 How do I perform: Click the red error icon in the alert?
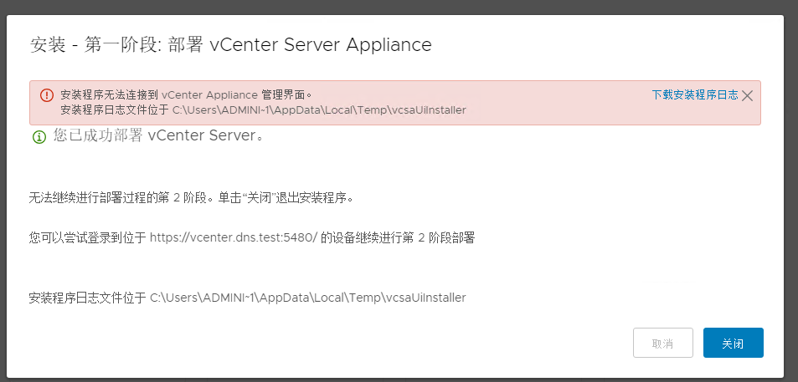(45, 95)
